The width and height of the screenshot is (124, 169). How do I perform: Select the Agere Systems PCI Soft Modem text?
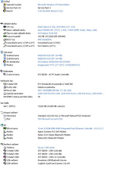click(x=52, y=131)
